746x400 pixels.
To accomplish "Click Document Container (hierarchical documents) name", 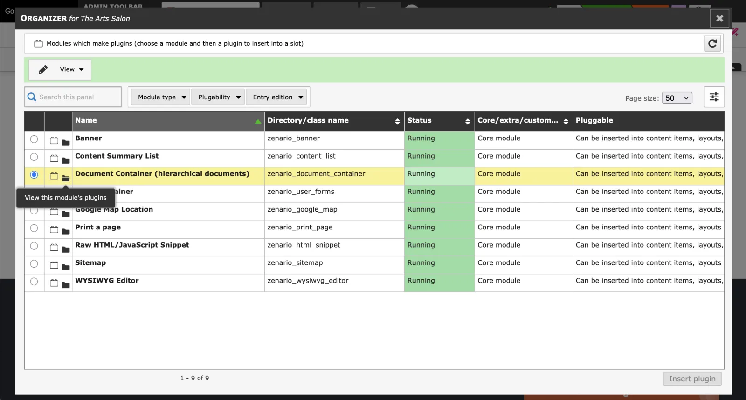I will coord(162,173).
